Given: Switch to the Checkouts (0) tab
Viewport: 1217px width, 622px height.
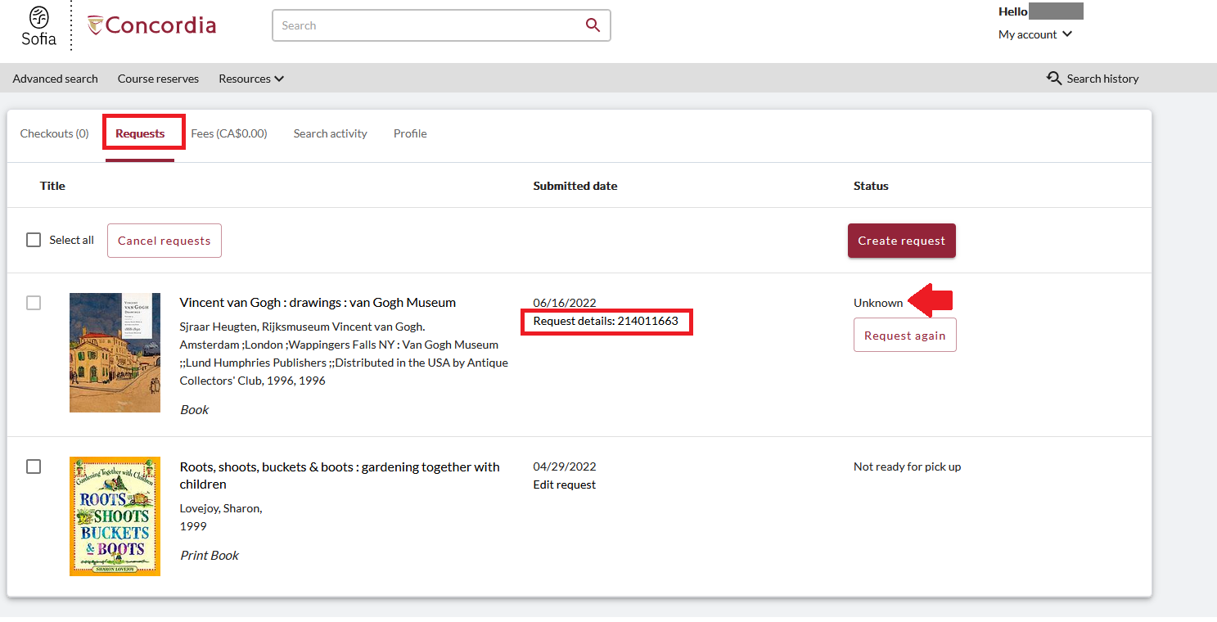Looking at the screenshot, I should click(x=55, y=133).
